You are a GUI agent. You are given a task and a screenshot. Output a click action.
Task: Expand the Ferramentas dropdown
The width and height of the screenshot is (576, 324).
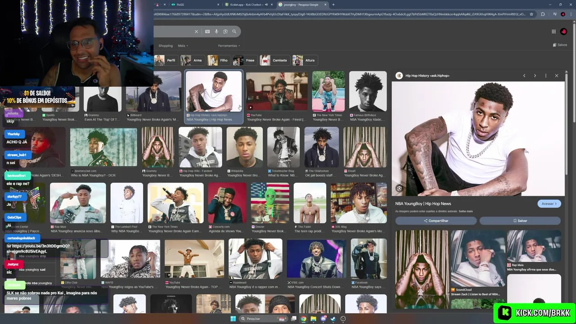229,45
